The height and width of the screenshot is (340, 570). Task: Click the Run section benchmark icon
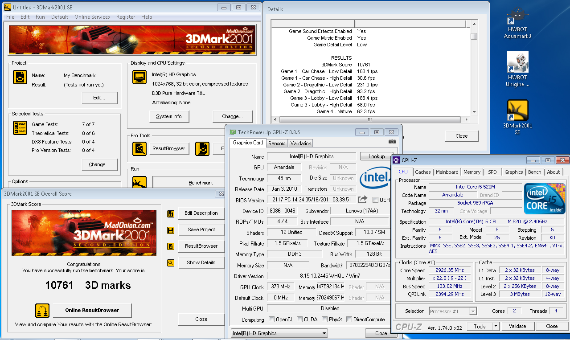[139, 182]
